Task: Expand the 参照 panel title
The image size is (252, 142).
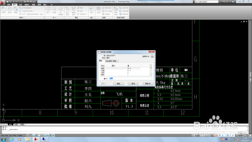Action: point(22,17)
